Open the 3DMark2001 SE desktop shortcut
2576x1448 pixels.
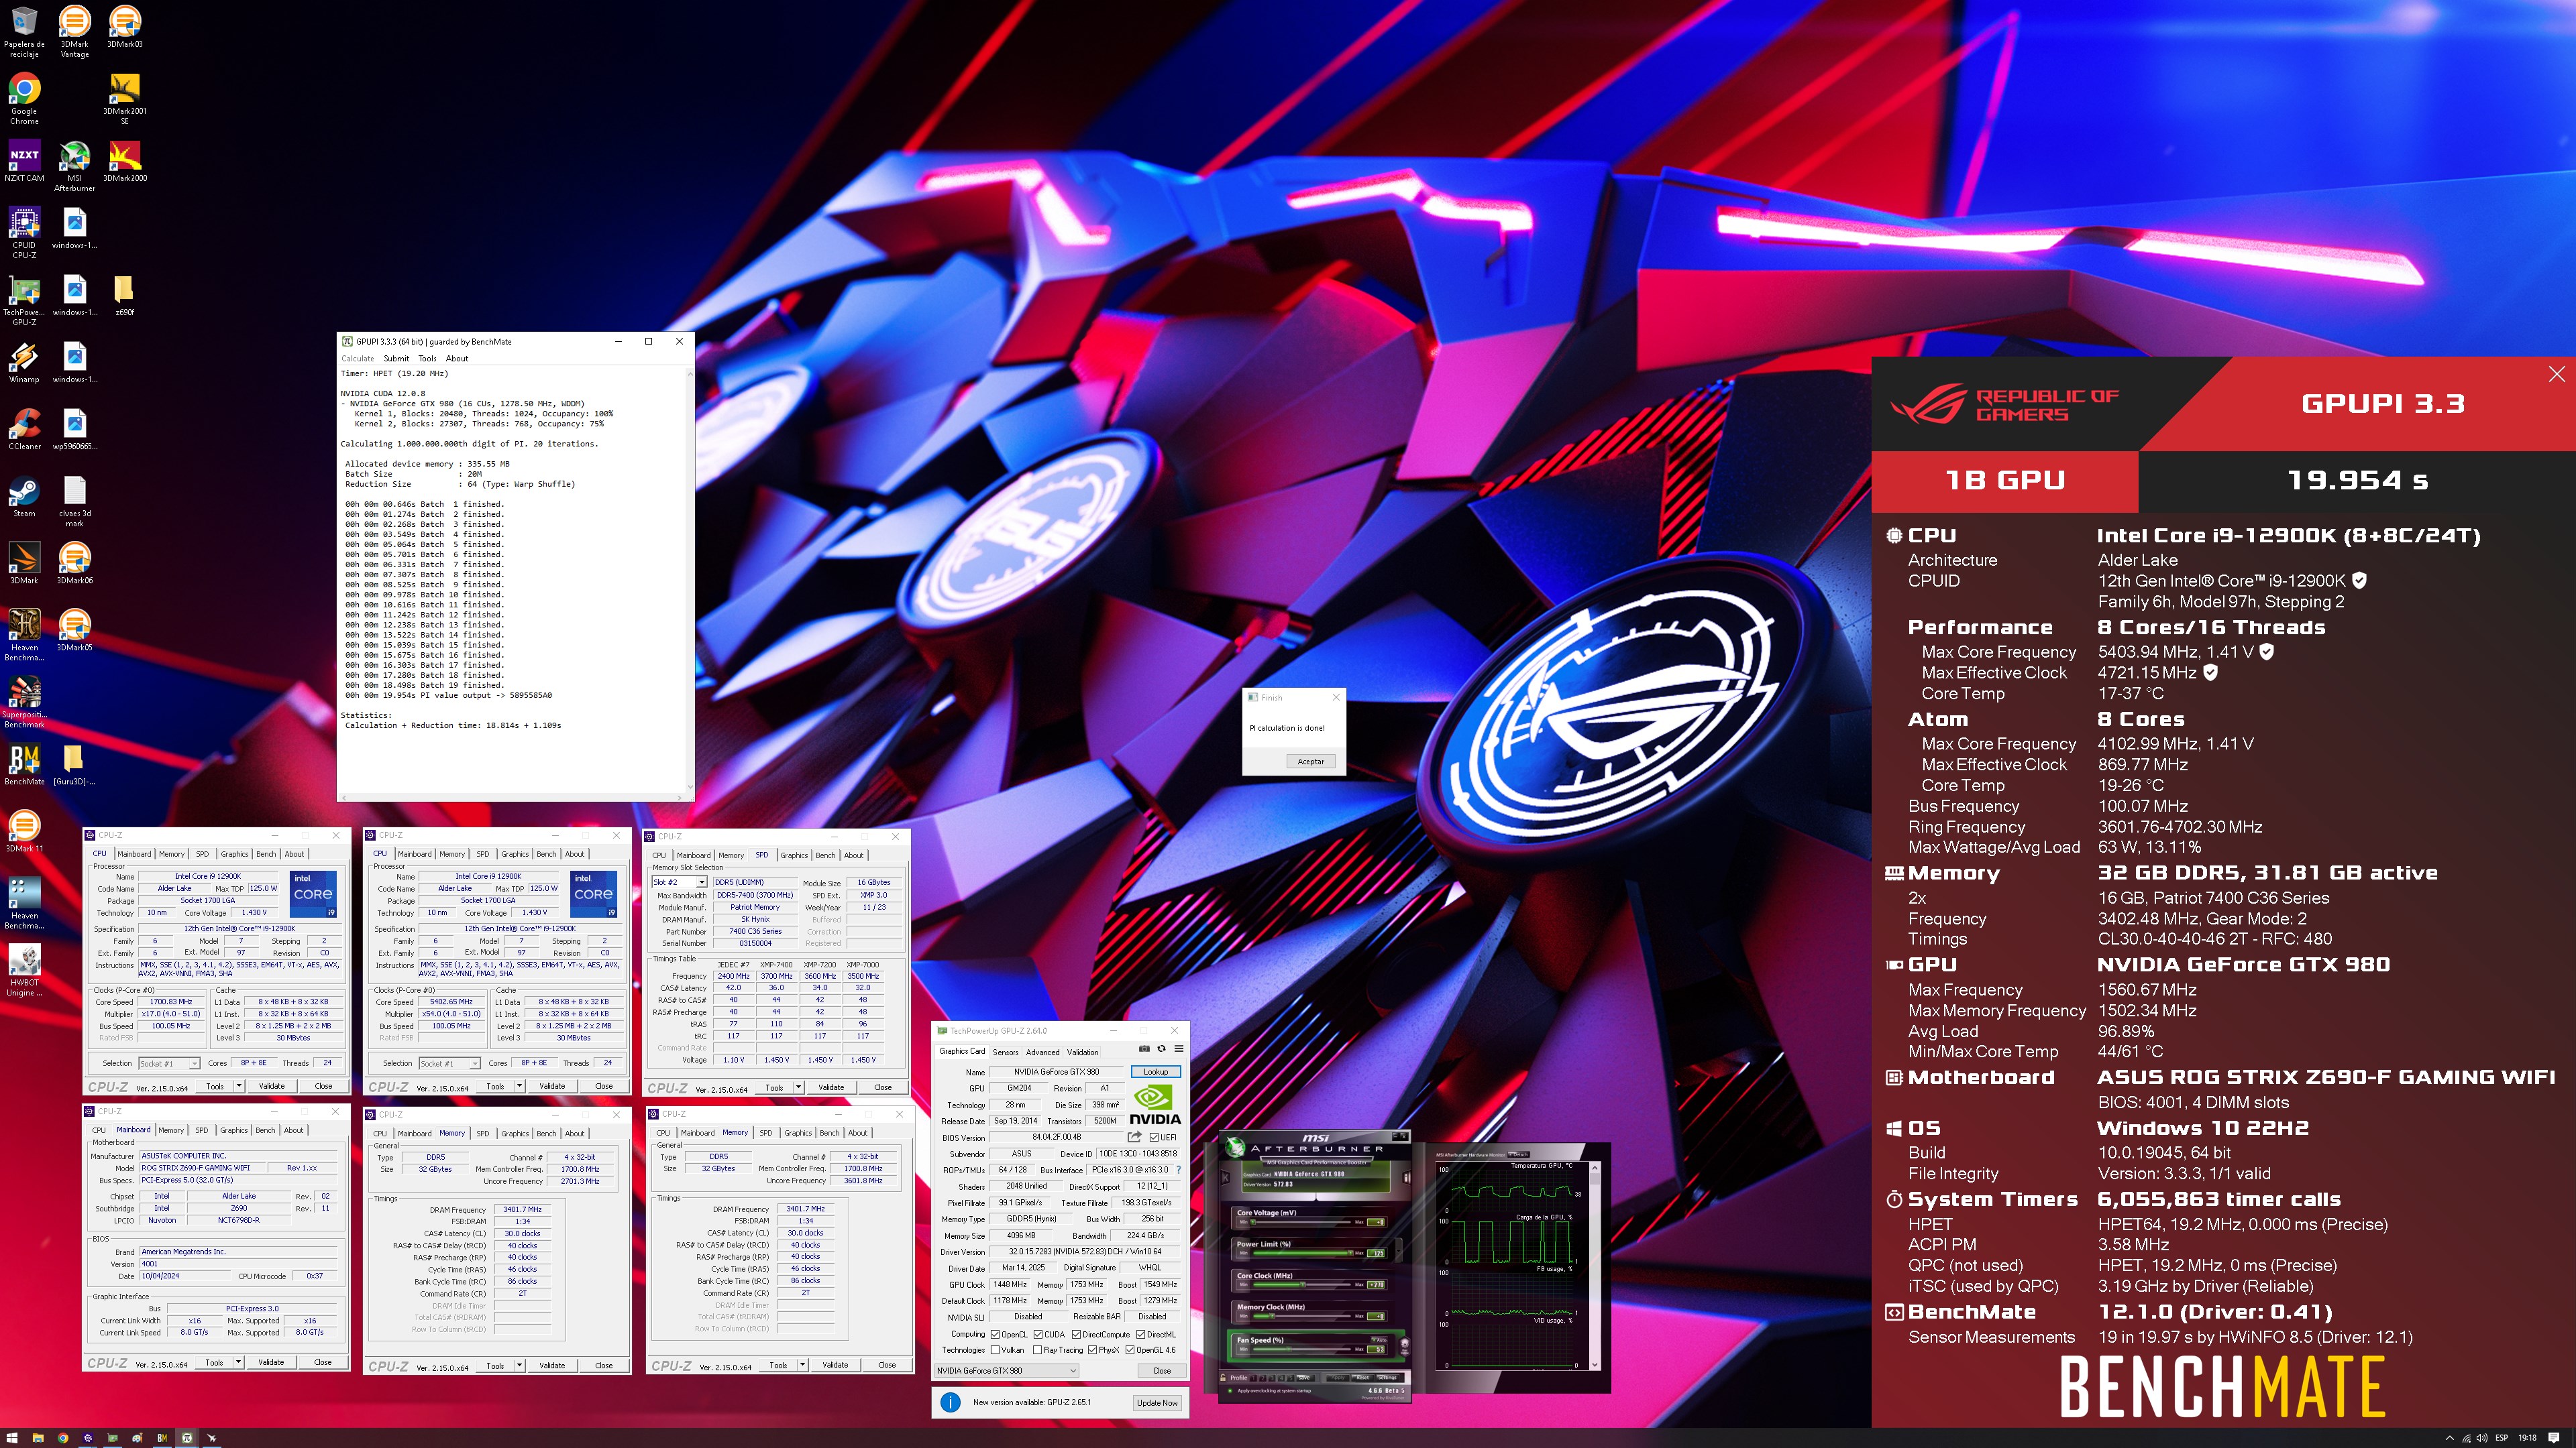(124, 98)
